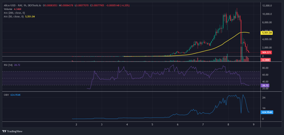Image resolution: width=284 pixels, height=135 pixels.
Task: Click the 2M OBV axis label
Action: click(x=264, y=98)
